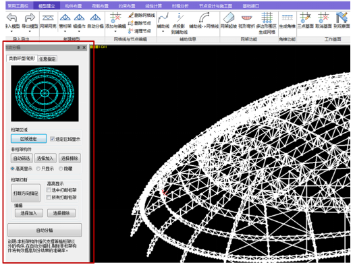
Task: Open the 管桁架 dropdown arrow
Action: (x=65, y=32)
